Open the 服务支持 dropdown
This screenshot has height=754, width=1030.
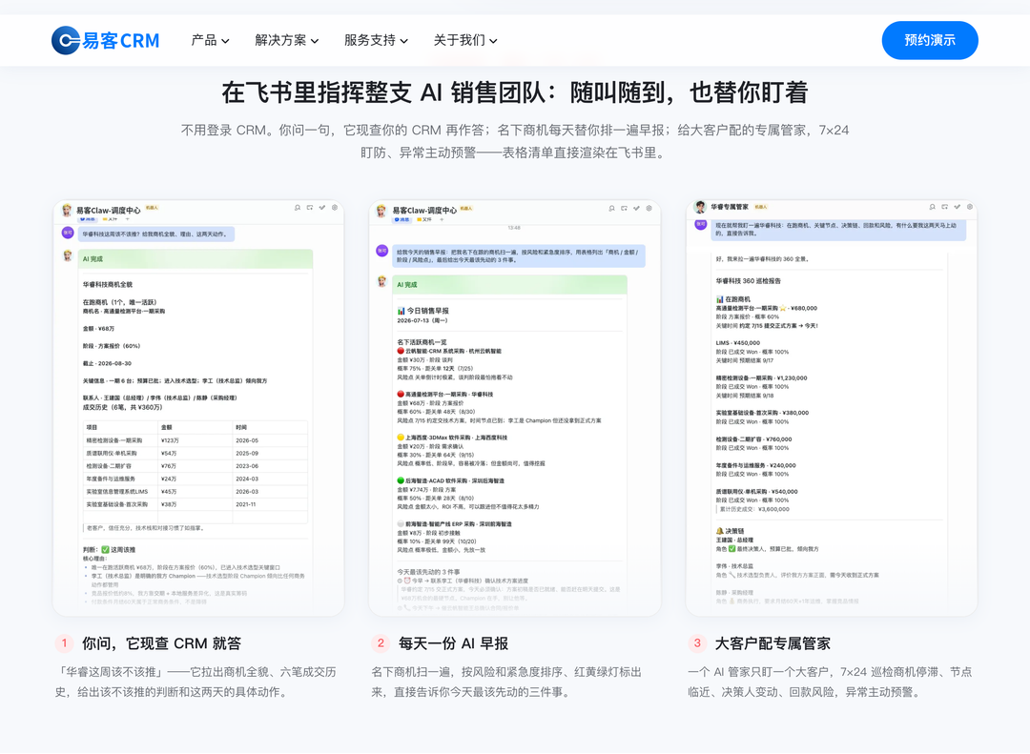pos(377,40)
